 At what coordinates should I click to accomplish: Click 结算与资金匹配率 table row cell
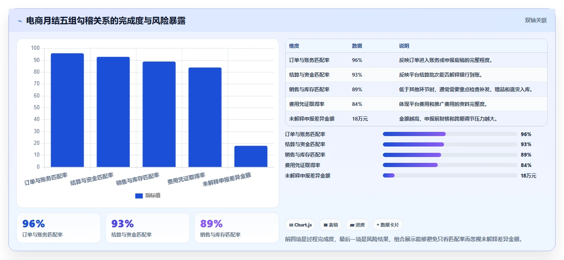309,75
